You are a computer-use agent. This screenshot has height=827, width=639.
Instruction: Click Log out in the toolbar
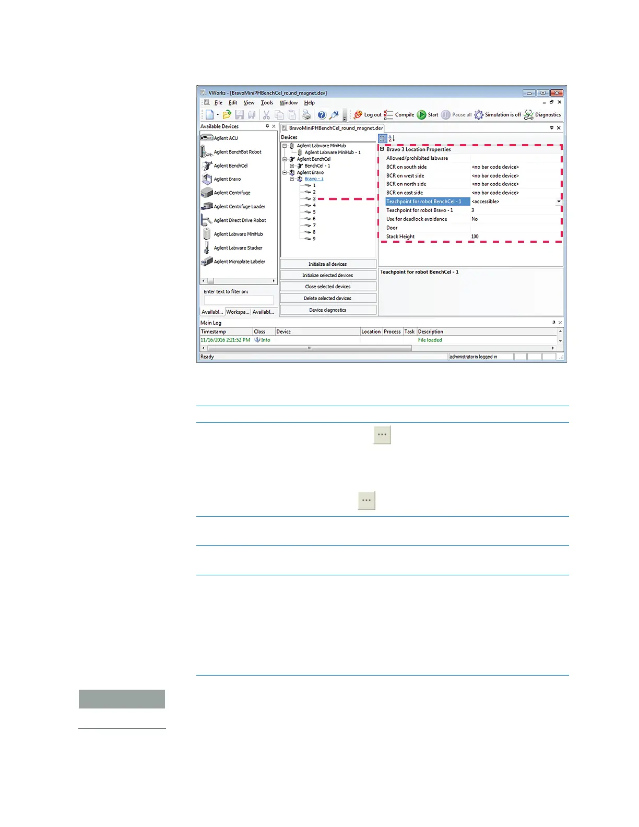(368, 115)
